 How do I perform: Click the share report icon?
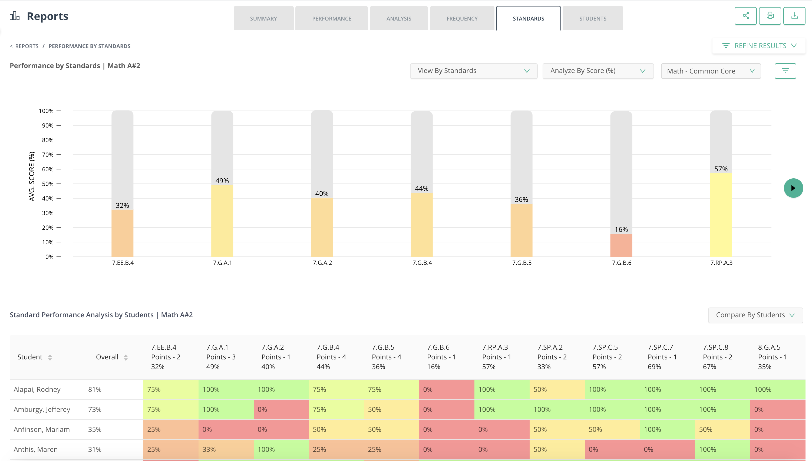(x=745, y=16)
